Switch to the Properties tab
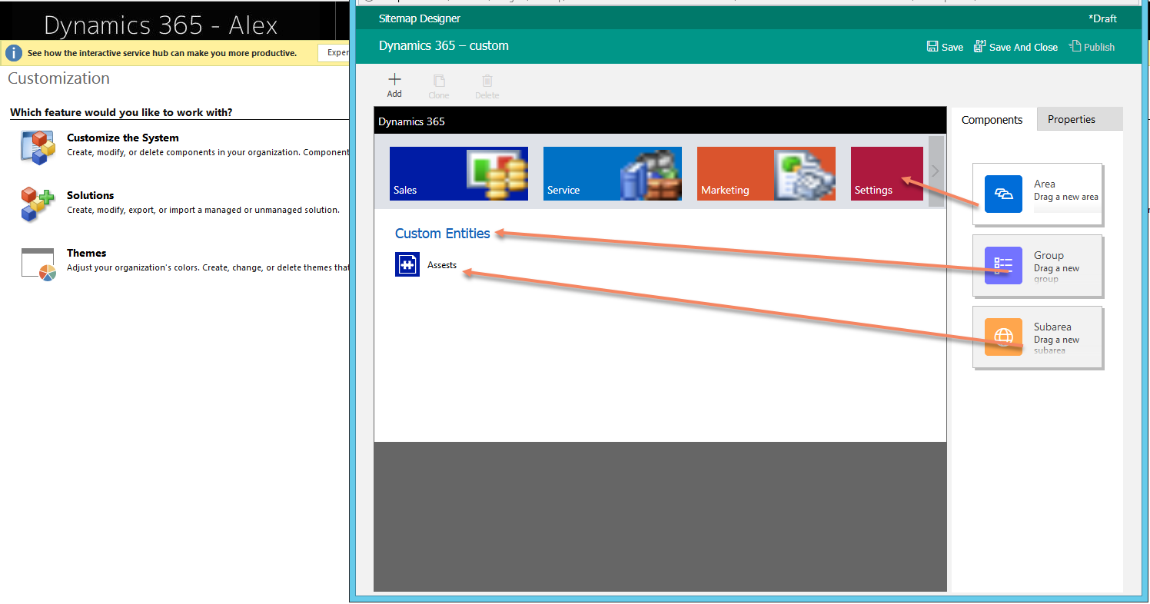The width and height of the screenshot is (1150, 604). 1072,119
